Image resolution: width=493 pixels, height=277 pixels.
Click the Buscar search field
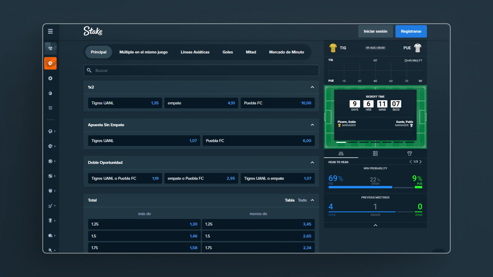(201, 70)
